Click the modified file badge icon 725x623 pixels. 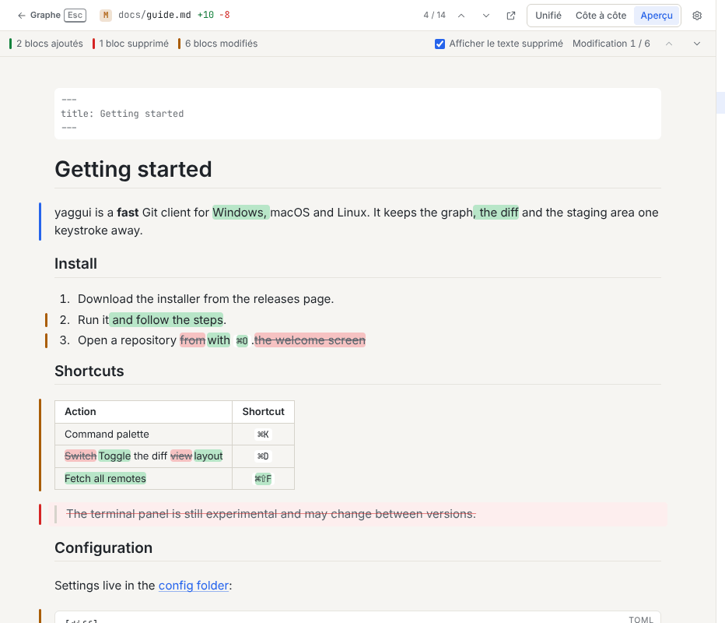(x=106, y=16)
